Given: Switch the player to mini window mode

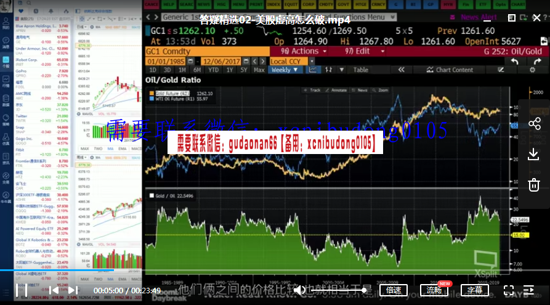Looking at the screenshot, I should tap(511, 17).
